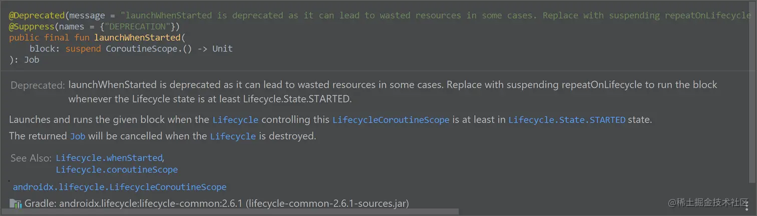Click the LifecycleCoroutineScope link in the description
Image resolution: width=757 pixels, height=216 pixels.
[391, 120]
